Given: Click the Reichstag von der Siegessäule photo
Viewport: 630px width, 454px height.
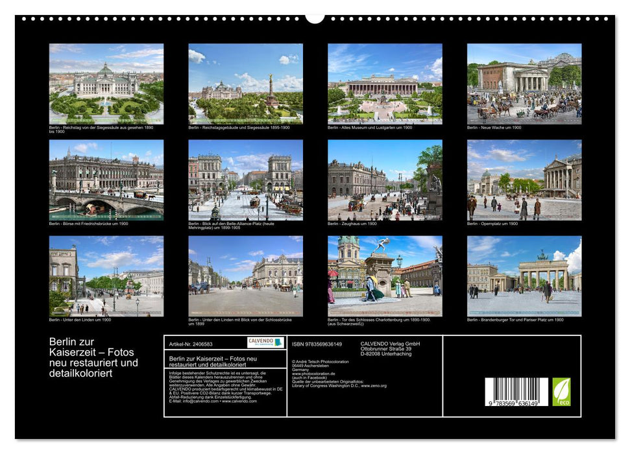Looking at the screenshot, I should coord(106,84).
